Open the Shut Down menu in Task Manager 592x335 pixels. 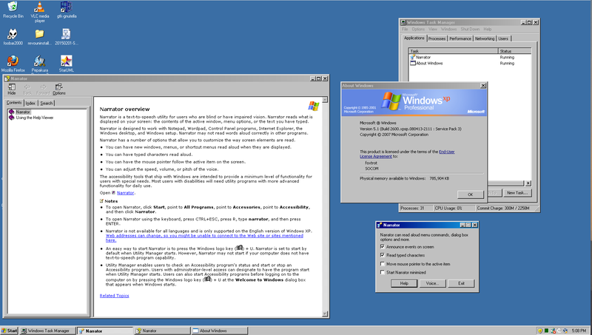(470, 29)
